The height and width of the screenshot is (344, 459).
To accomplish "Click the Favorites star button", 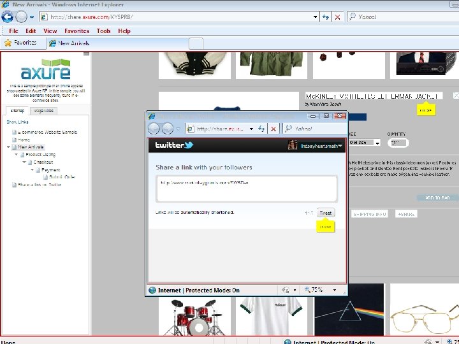I will [x=20, y=43].
